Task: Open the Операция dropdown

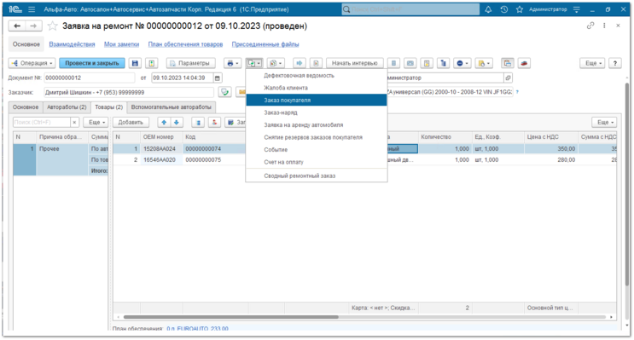Action: 32,63
